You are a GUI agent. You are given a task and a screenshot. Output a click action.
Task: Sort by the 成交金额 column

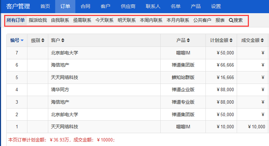[253, 40]
